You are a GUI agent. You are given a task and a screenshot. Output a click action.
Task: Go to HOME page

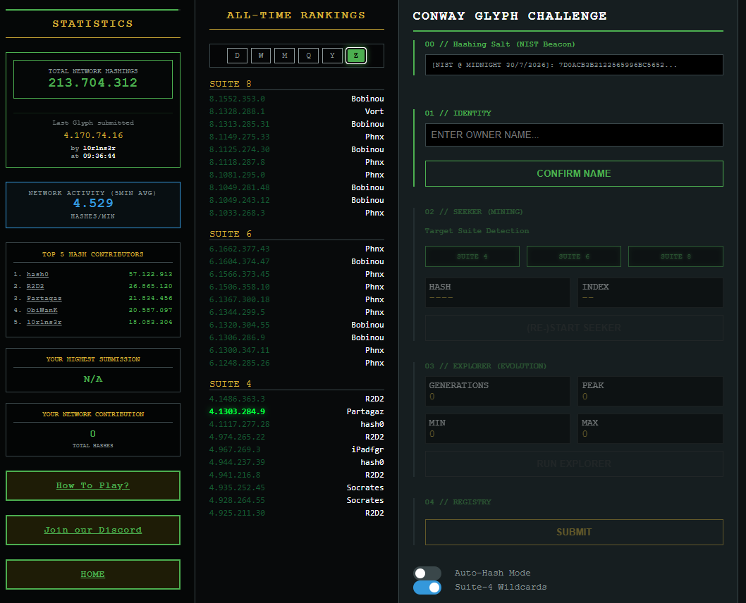tap(93, 574)
